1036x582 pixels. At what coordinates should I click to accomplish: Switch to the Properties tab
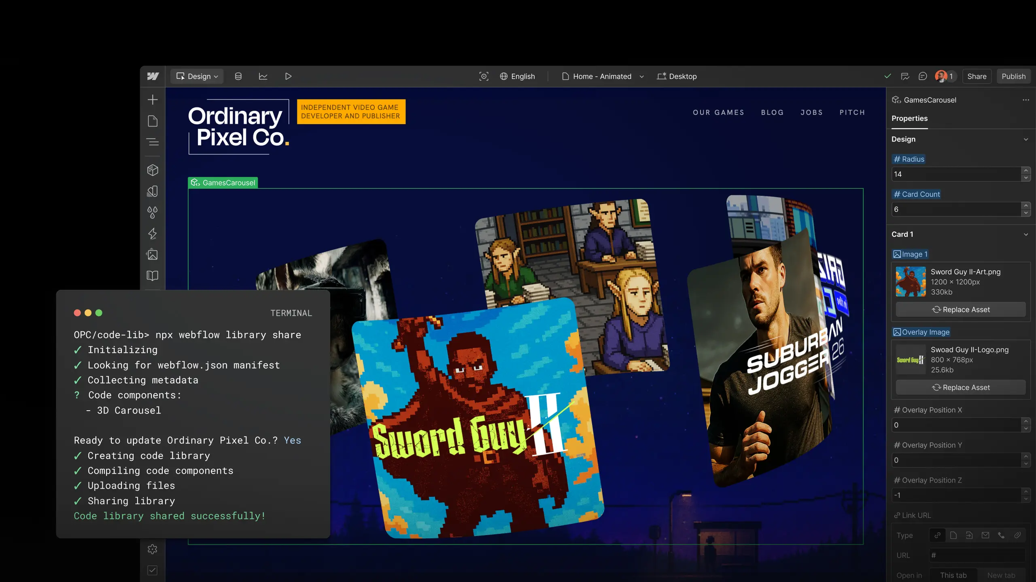tap(909, 118)
